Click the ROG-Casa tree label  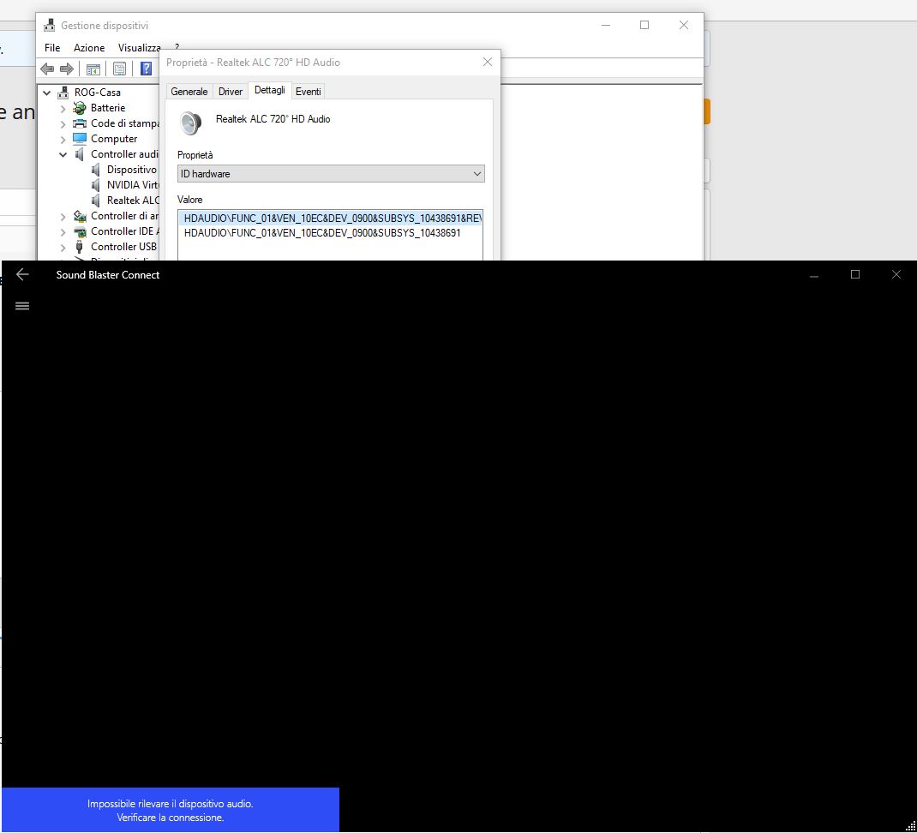[97, 93]
